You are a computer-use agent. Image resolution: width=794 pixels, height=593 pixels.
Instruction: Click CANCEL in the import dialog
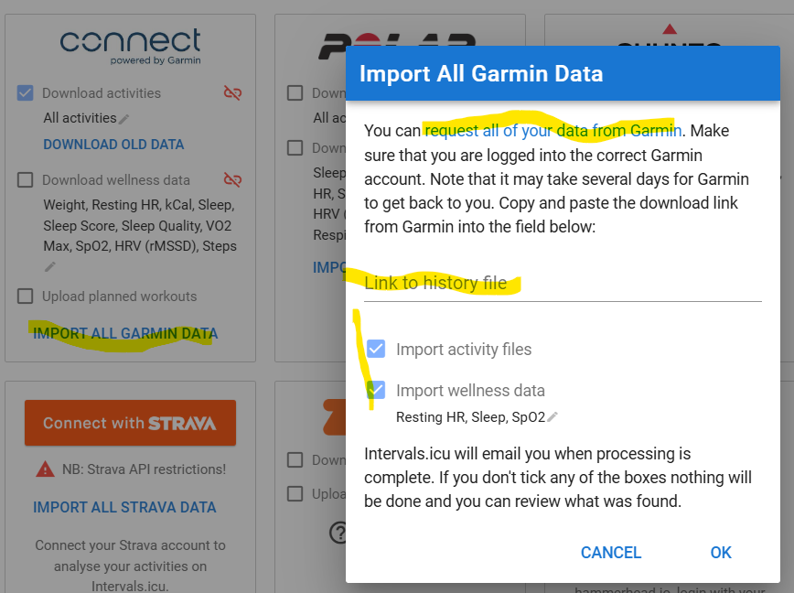point(611,553)
